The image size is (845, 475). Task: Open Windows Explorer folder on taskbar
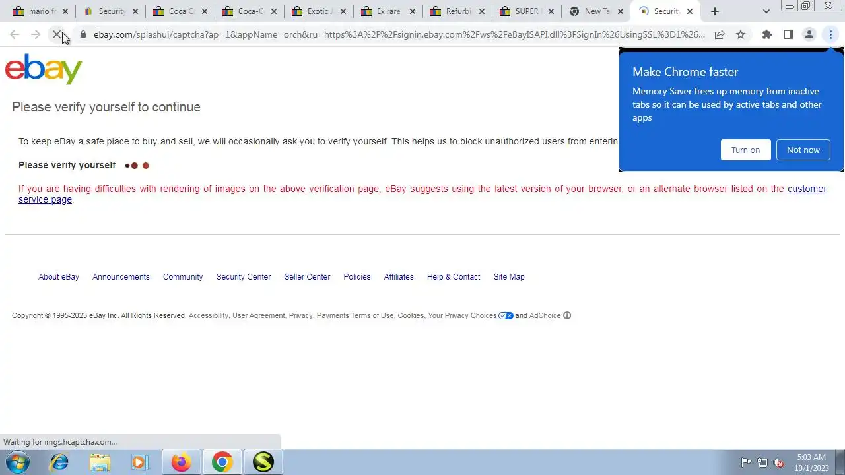click(x=100, y=462)
